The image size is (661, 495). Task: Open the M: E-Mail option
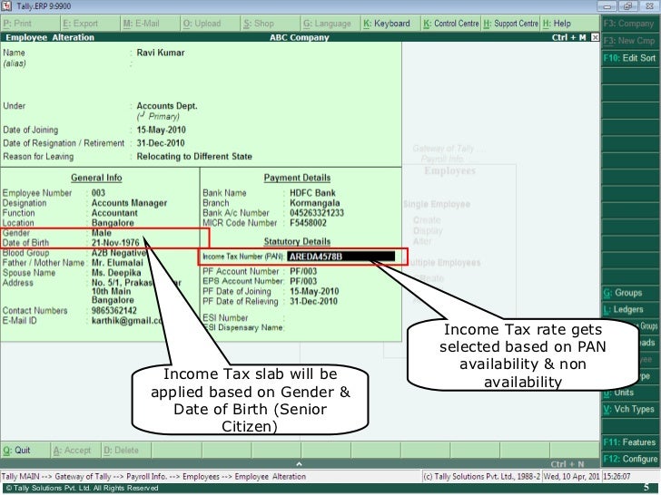151,24
